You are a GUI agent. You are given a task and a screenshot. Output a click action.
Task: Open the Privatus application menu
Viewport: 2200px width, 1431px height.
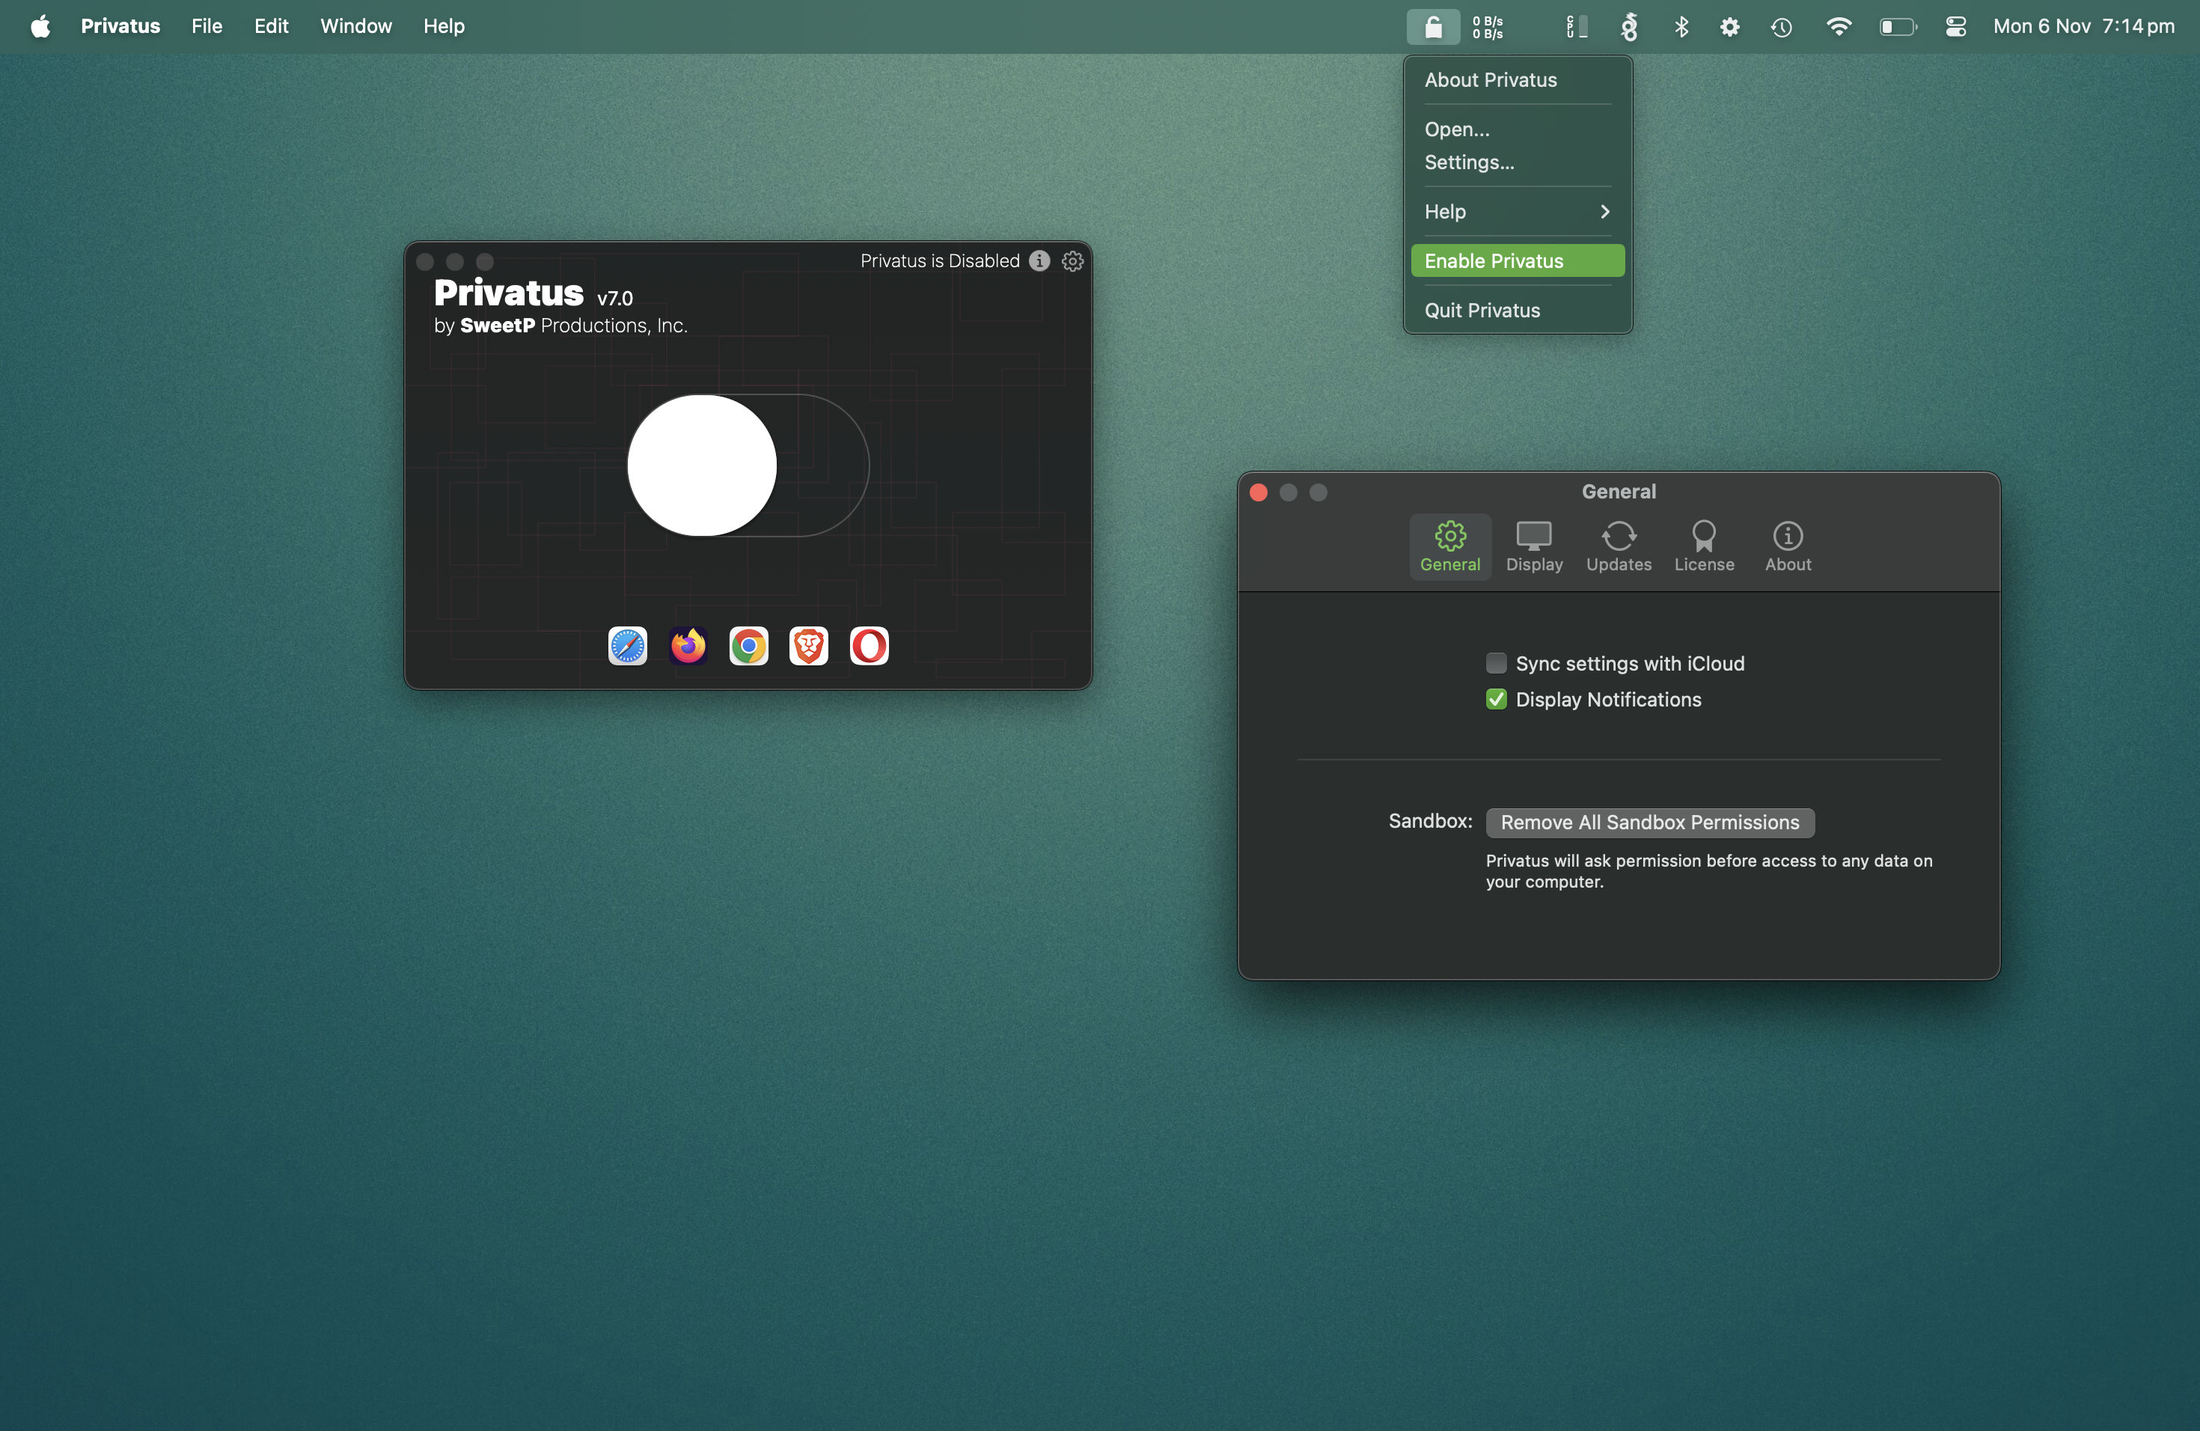[120, 26]
